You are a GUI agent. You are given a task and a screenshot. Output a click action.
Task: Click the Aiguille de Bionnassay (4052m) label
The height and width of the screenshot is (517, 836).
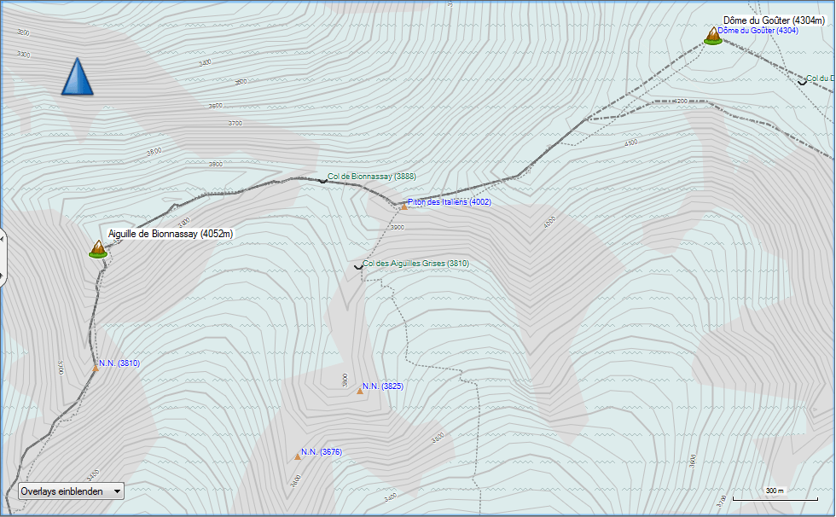coord(171,234)
